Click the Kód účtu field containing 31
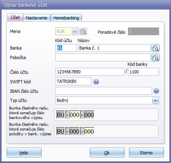The width and height of the screenshot is (171, 163). pos(66,48)
